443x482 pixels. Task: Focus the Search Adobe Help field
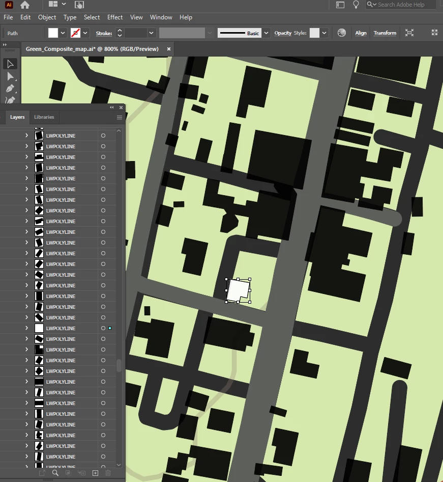(x=401, y=5)
